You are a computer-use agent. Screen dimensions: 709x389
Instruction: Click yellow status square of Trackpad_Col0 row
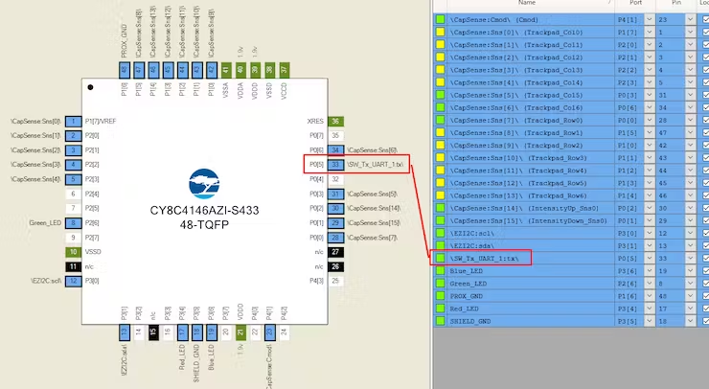point(440,33)
